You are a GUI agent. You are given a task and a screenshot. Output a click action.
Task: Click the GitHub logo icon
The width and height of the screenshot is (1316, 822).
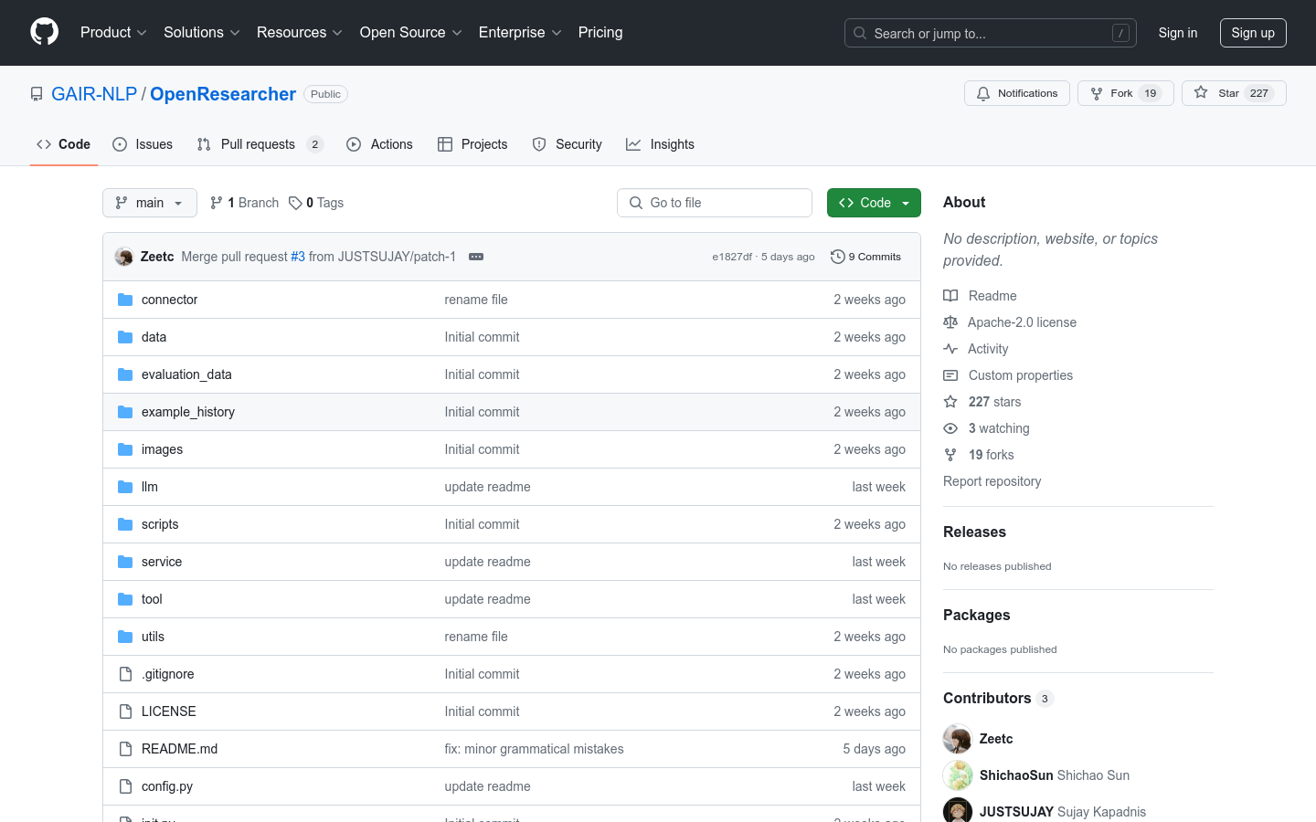[45, 32]
